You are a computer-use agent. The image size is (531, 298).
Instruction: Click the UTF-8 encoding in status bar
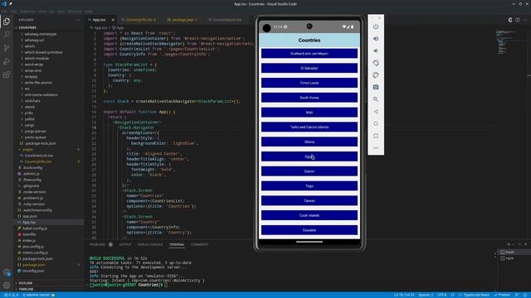point(441,295)
